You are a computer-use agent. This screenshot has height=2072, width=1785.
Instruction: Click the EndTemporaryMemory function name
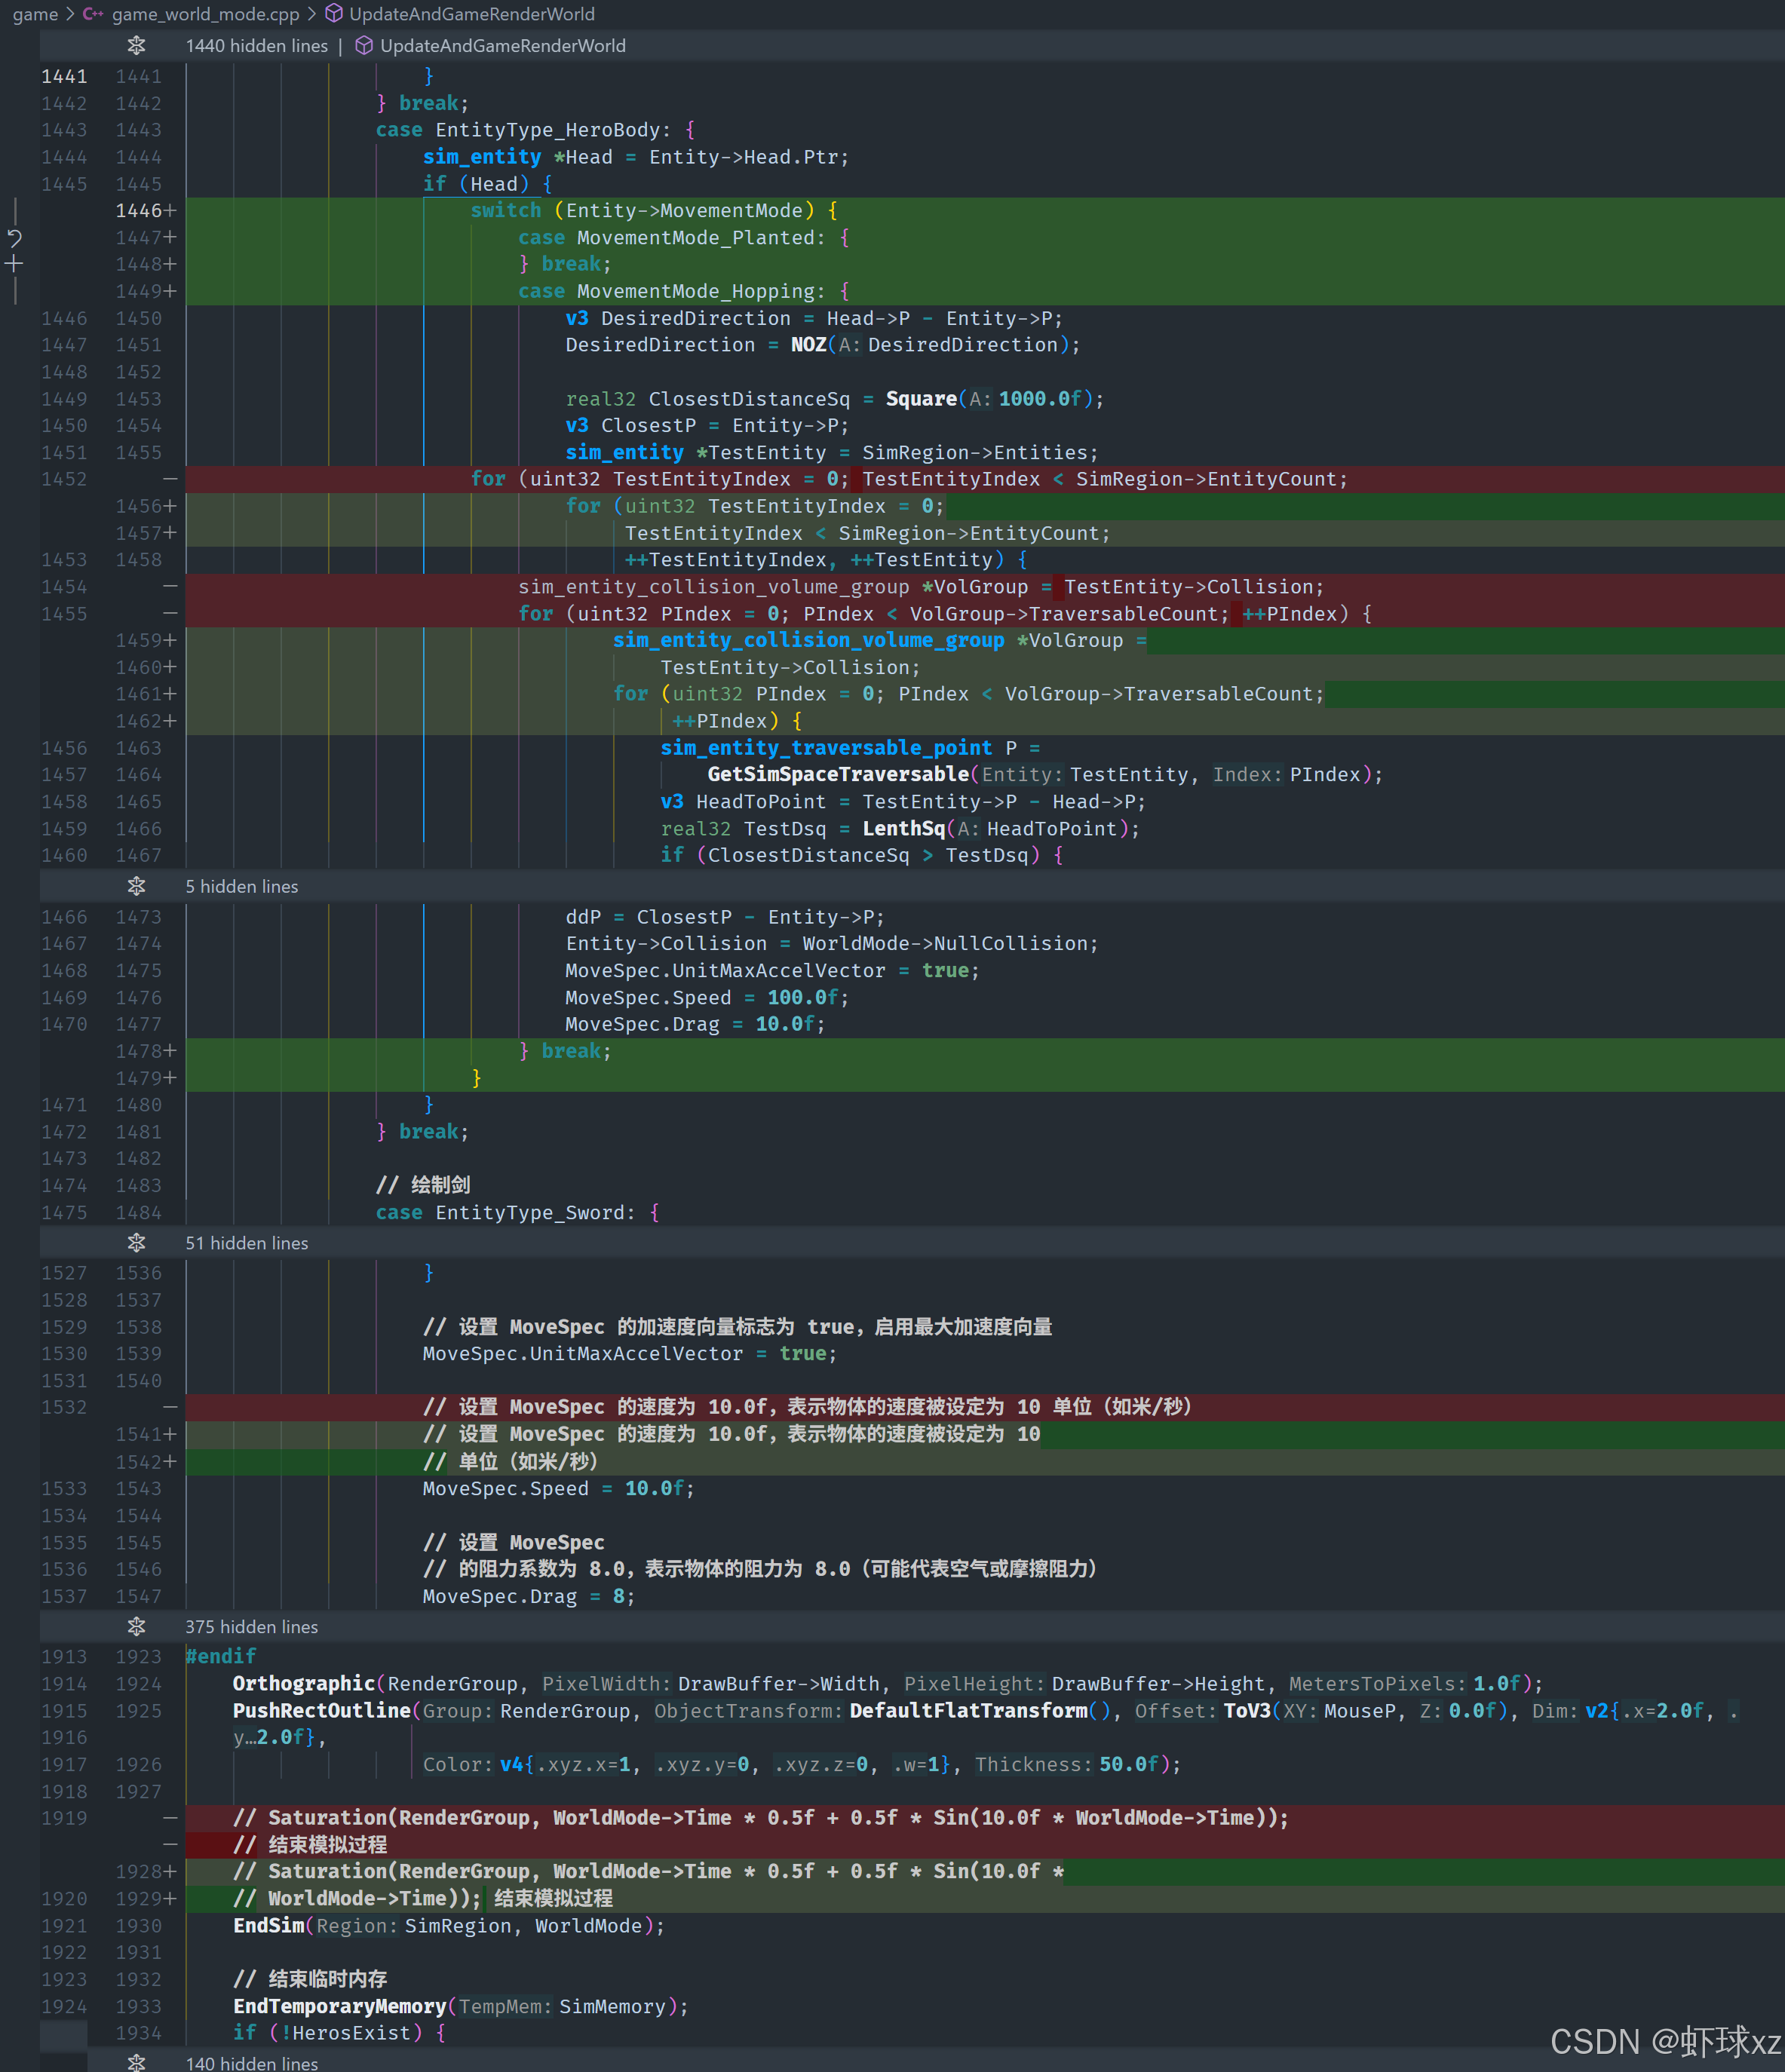339,2006
